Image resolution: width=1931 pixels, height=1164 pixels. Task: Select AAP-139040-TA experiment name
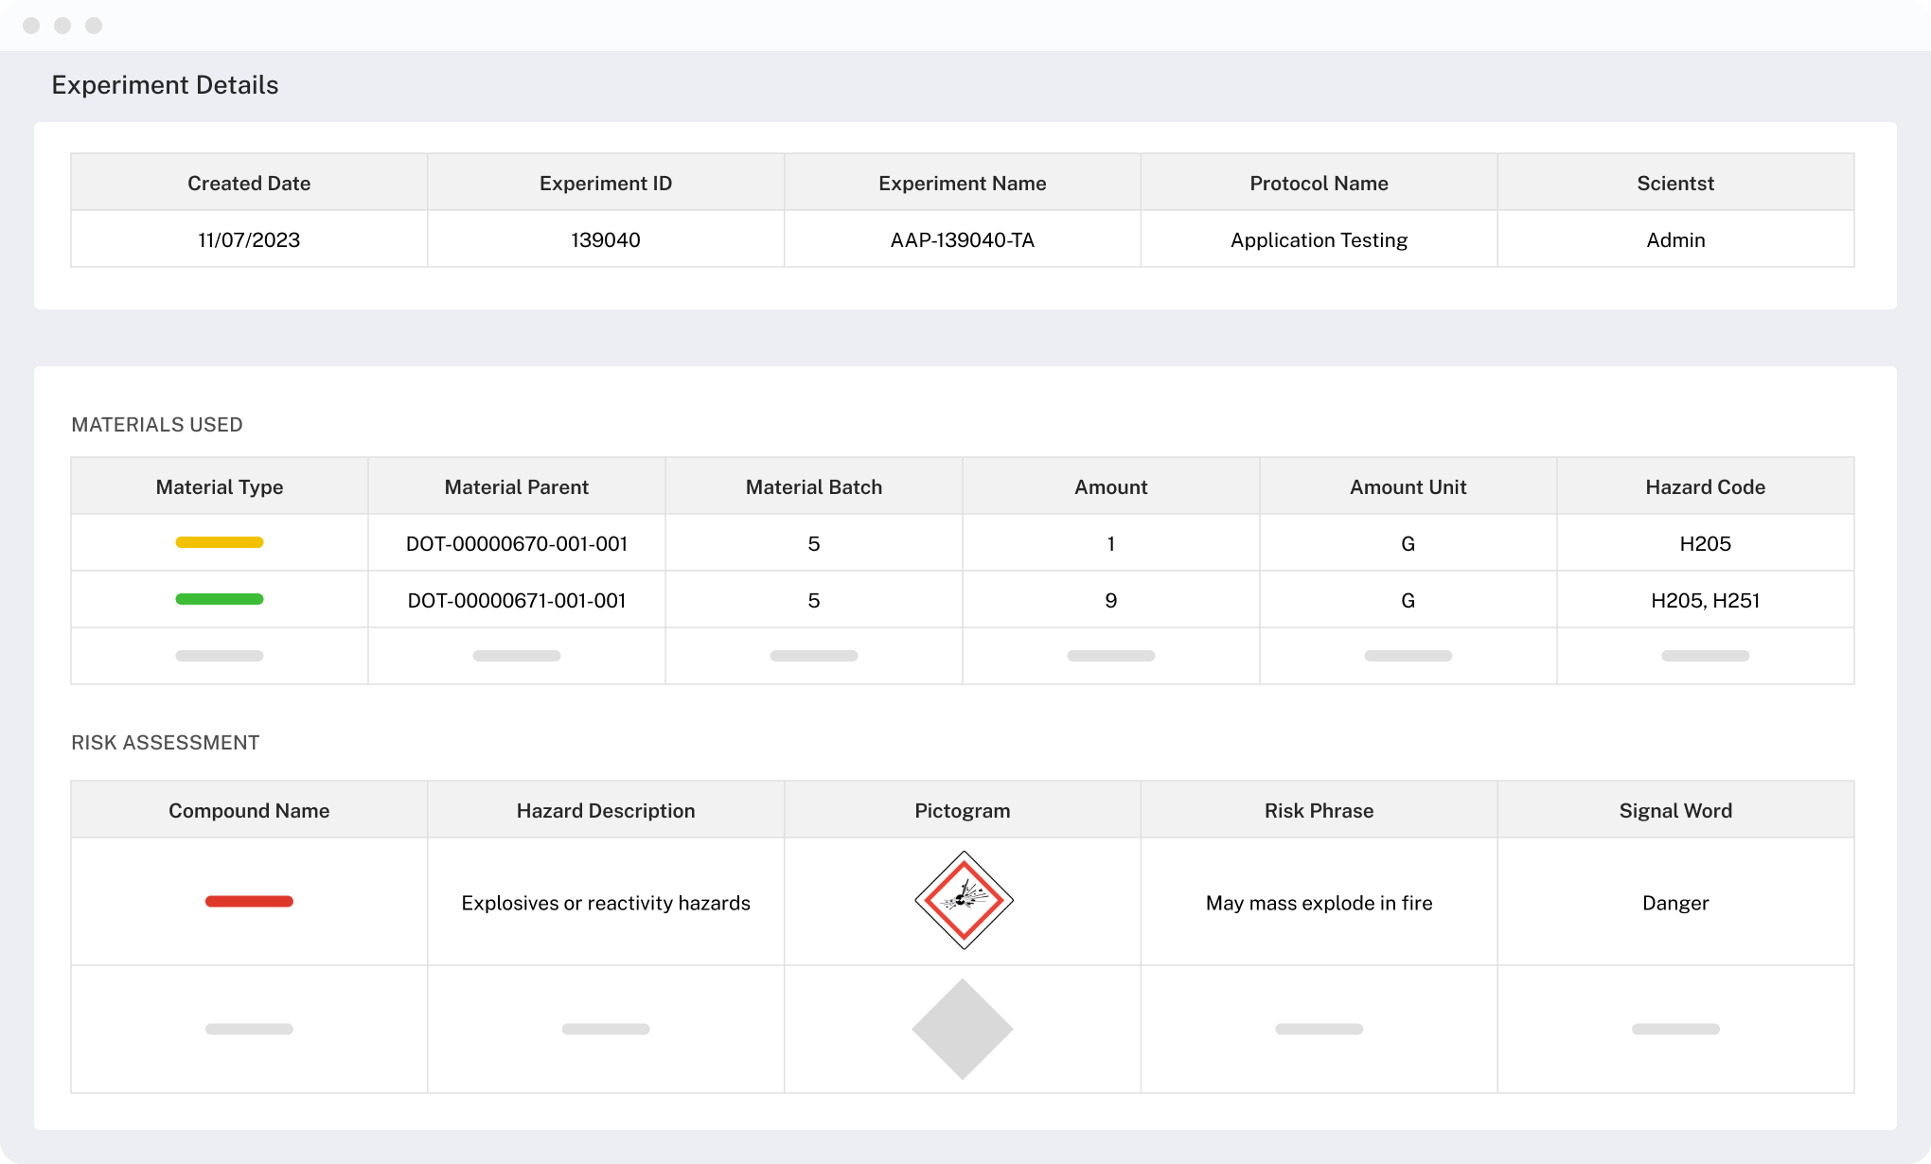pos(963,239)
